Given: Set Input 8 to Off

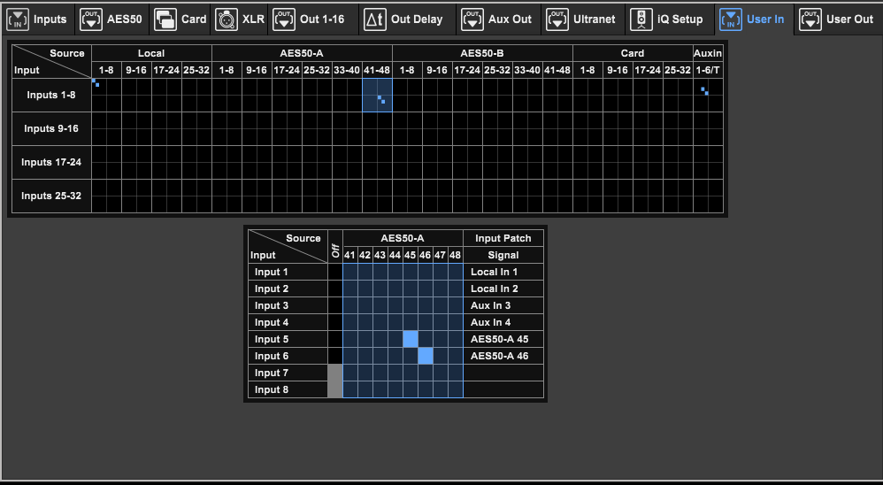Looking at the screenshot, I should pos(335,389).
